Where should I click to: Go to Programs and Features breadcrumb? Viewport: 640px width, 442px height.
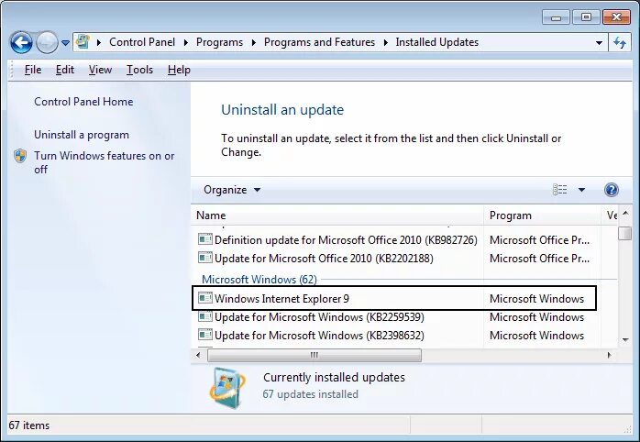point(319,42)
